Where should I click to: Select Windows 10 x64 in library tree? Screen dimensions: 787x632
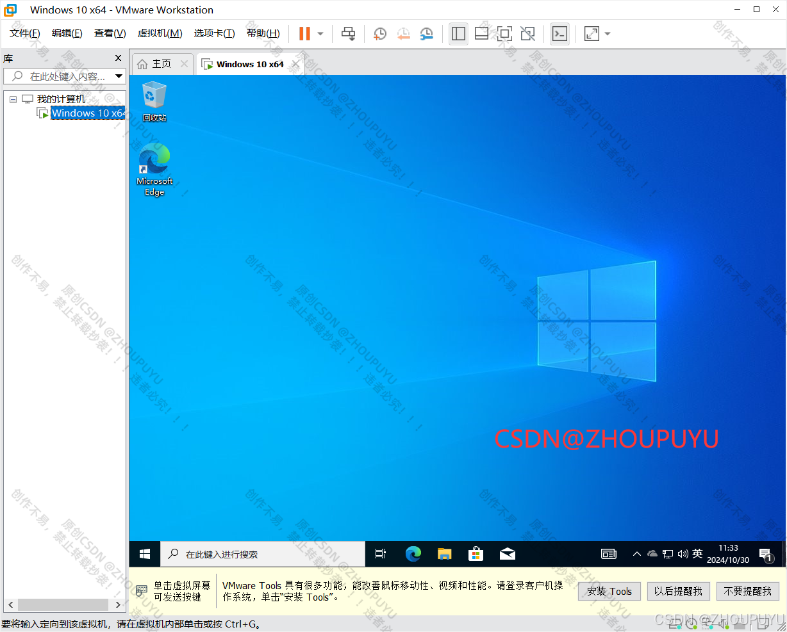point(88,113)
